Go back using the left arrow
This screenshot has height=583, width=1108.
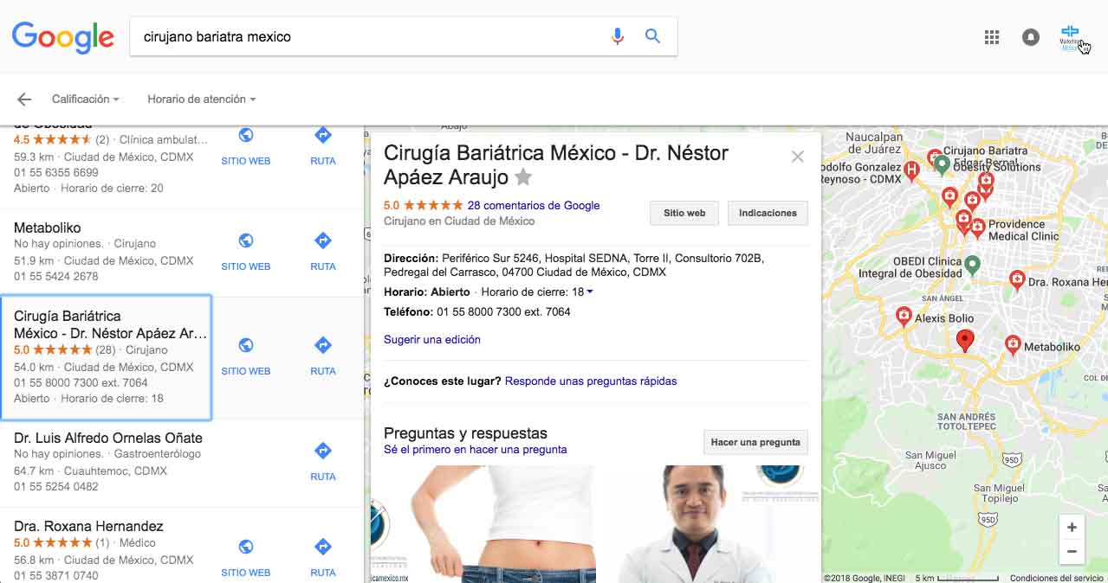24,99
